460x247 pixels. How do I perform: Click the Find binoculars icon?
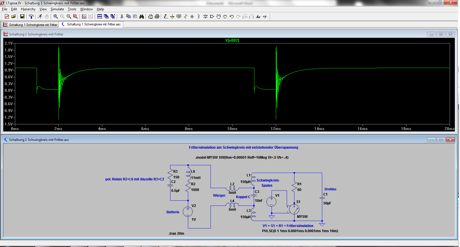[x=141, y=17]
